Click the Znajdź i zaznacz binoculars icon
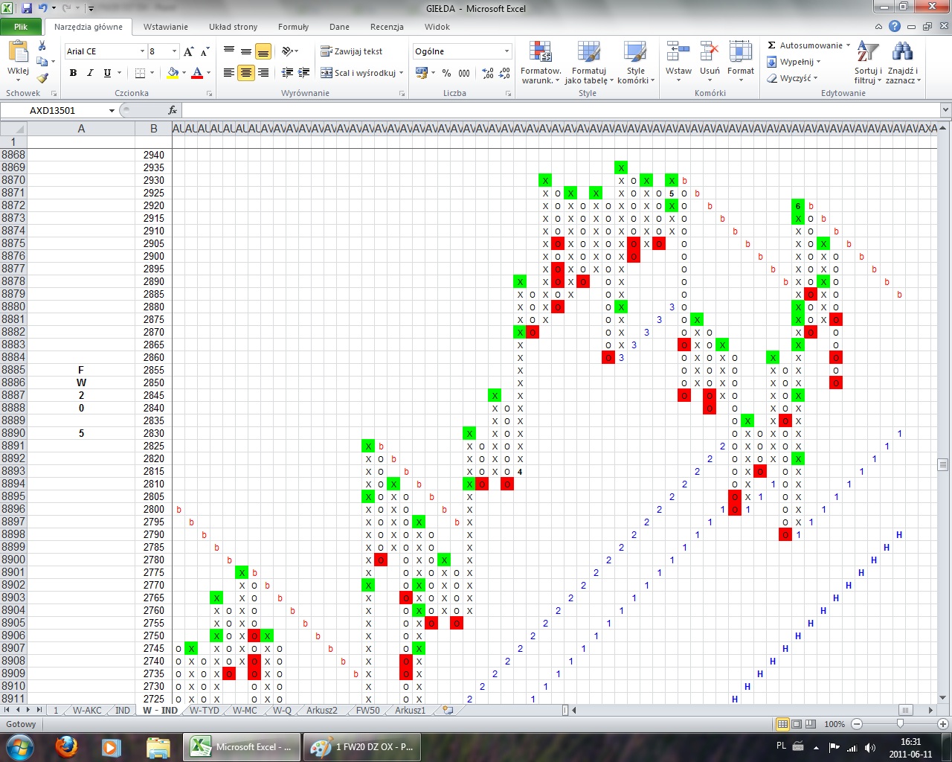 902,54
